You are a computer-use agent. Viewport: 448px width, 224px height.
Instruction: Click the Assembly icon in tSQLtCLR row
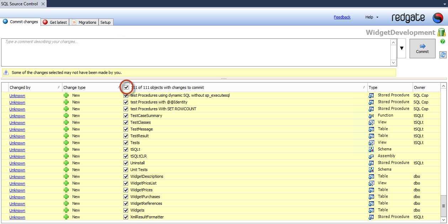coord(371,156)
